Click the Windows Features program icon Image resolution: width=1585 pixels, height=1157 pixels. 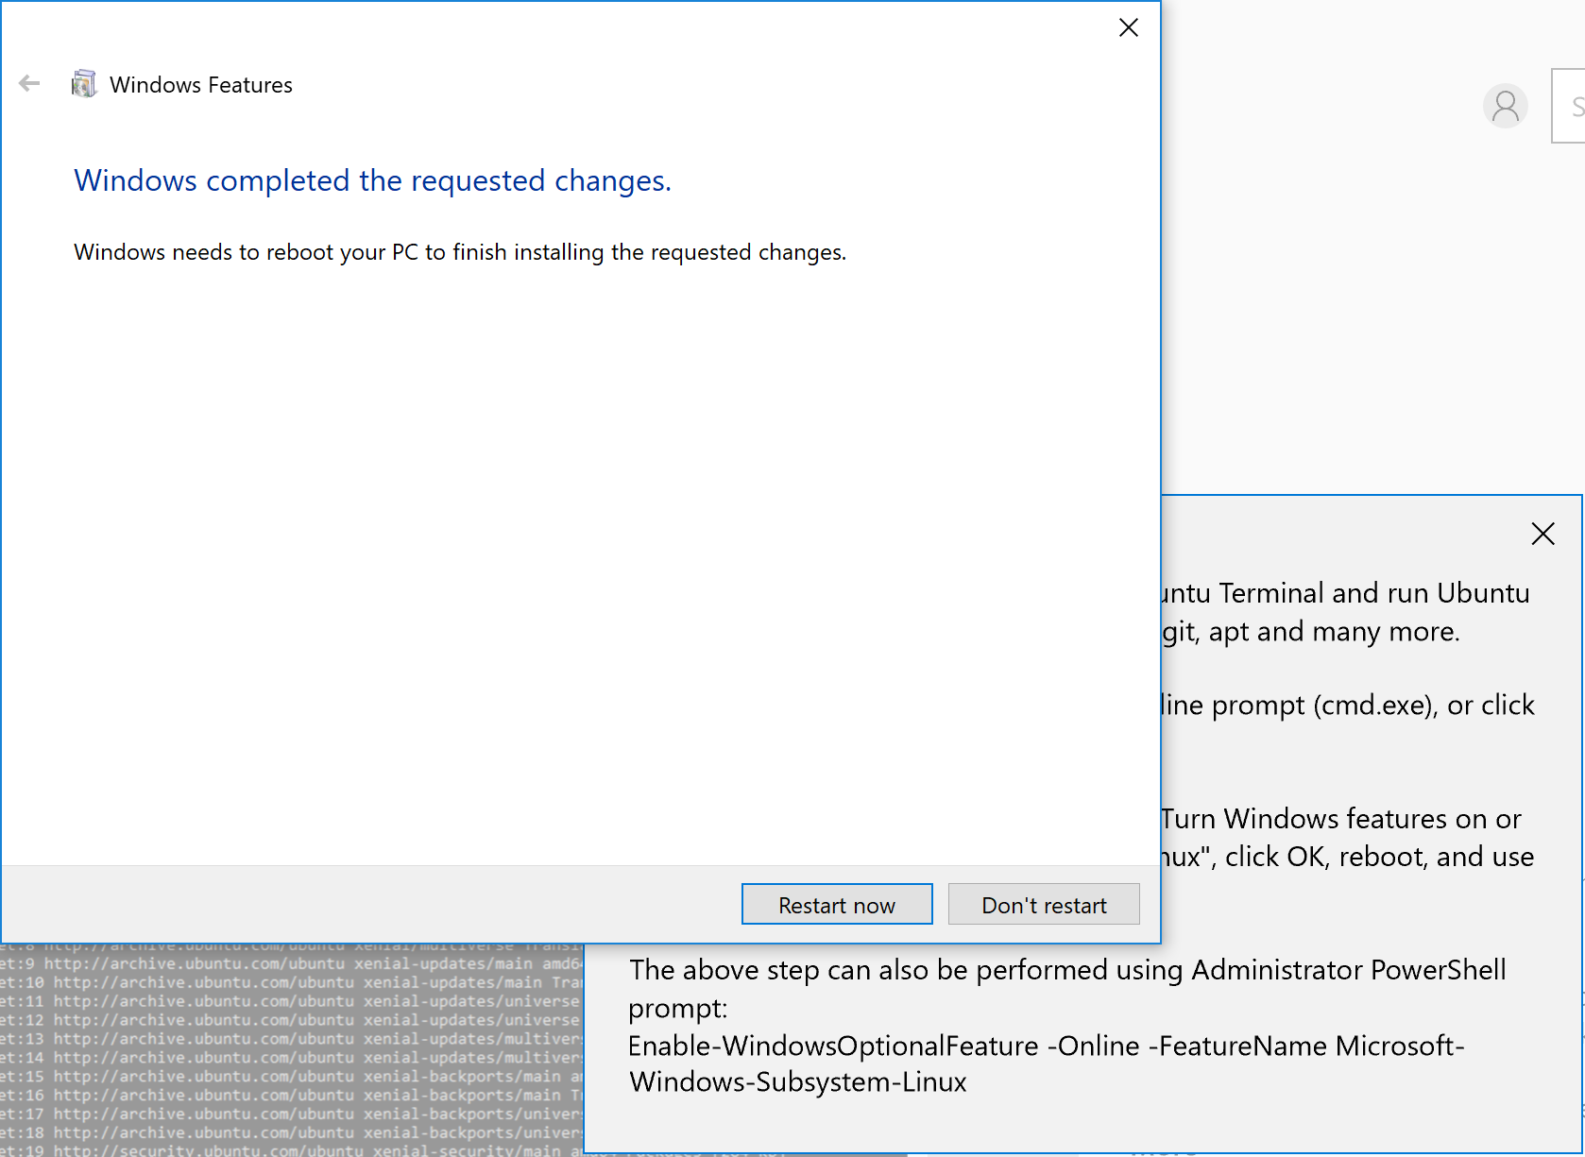(x=84, y=84)
